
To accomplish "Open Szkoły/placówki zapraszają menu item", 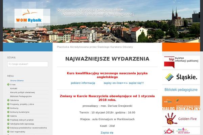I will pos(22,124).
